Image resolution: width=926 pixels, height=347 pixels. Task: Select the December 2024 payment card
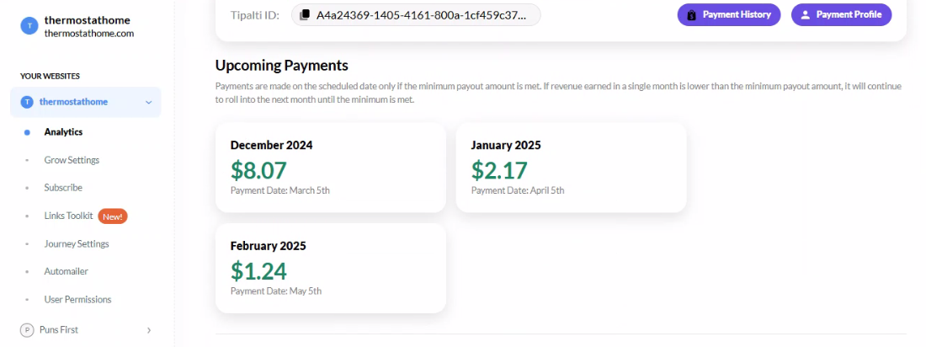[x=331, y=168]
